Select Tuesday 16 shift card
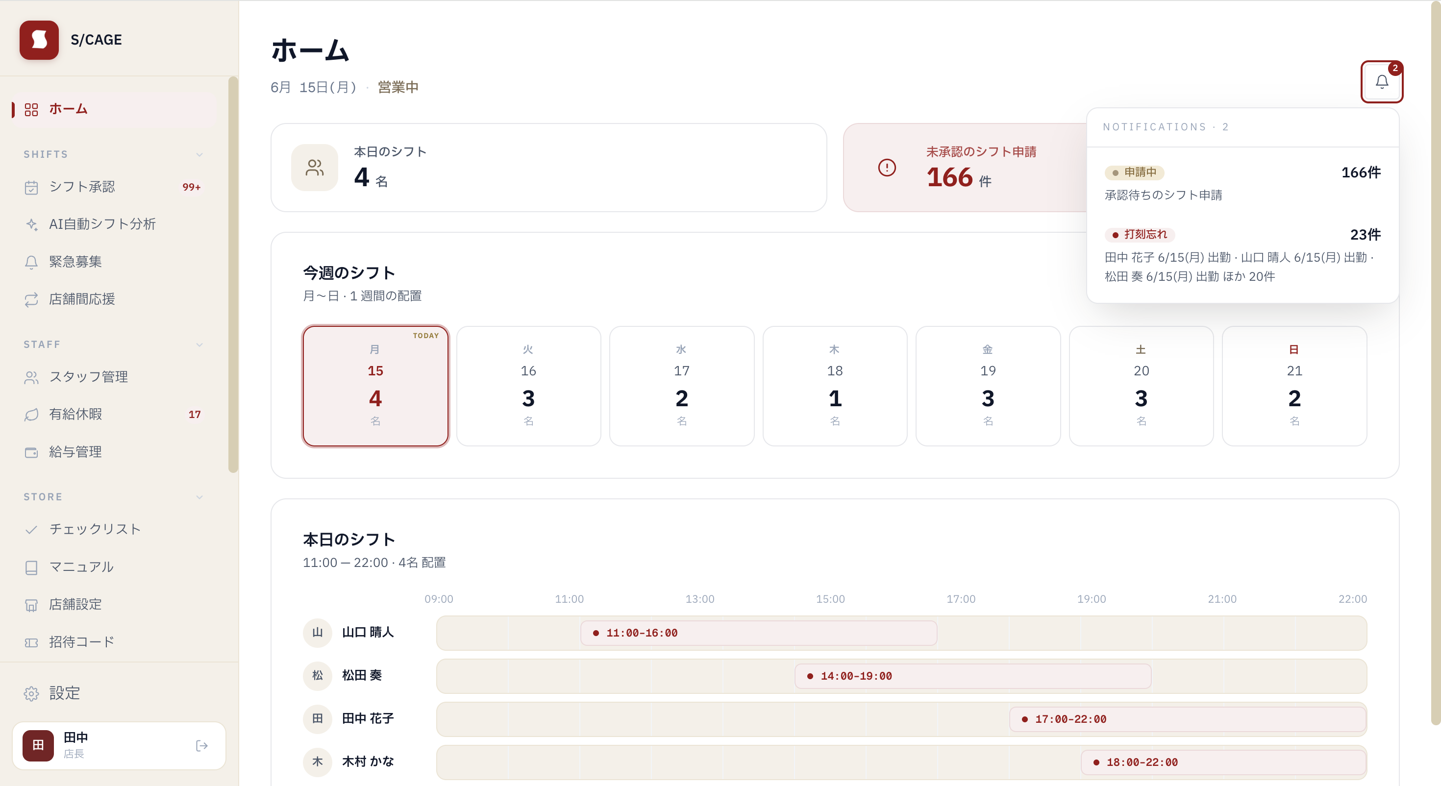The image size is (1441, 786). pyautogui.click(x=529, y=386)
